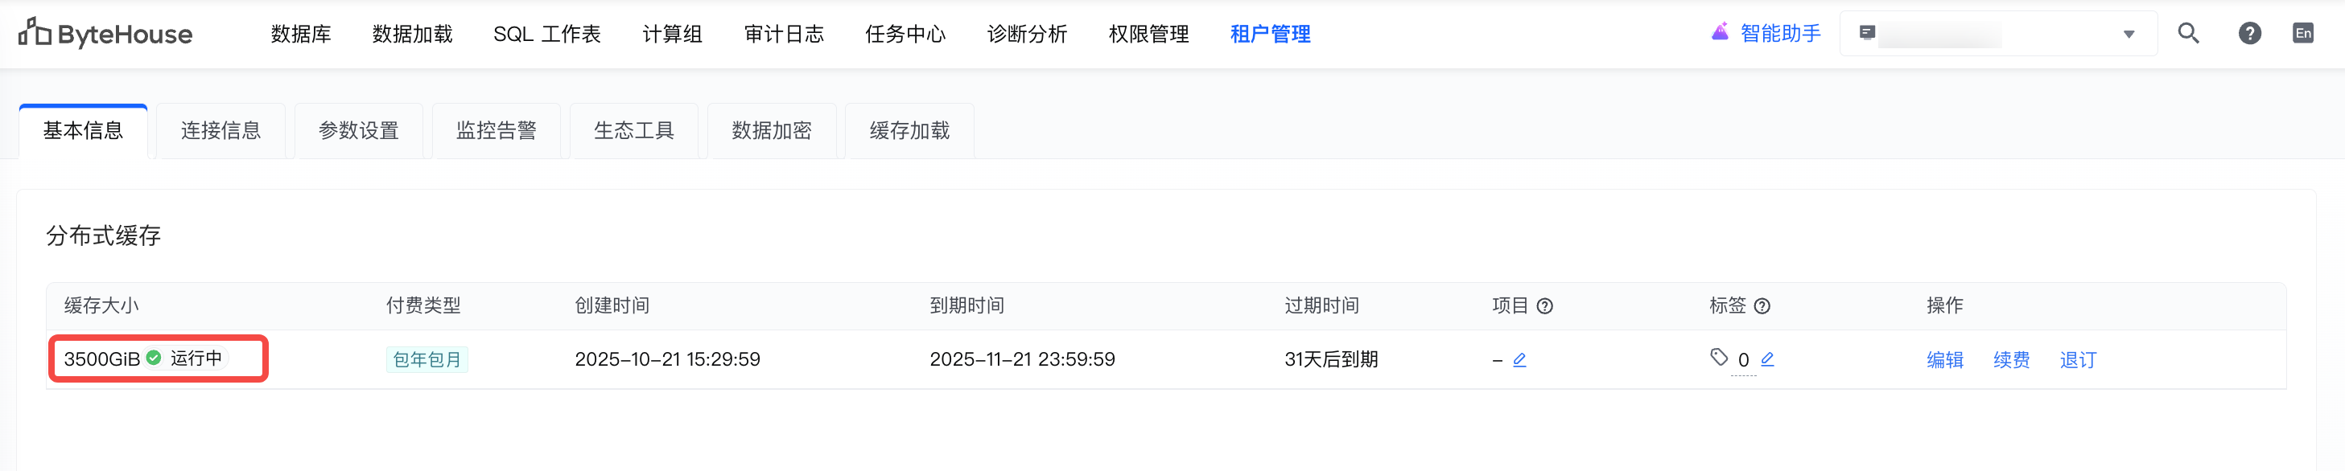Click the 续费 renew link
Viewport: 2345px width, 471px height.
tap(2011, 360)
